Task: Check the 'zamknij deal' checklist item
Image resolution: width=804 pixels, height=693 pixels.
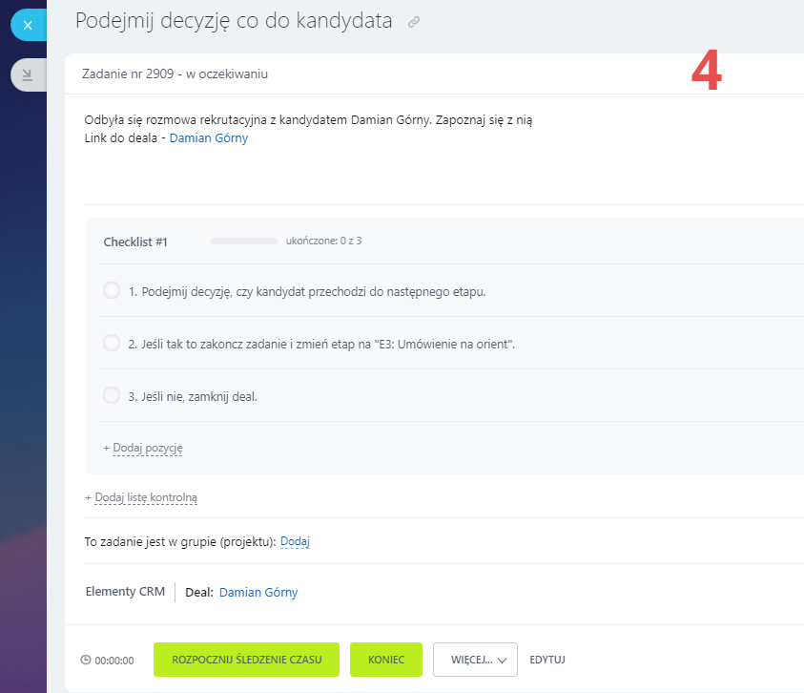Action: (111, 394)
